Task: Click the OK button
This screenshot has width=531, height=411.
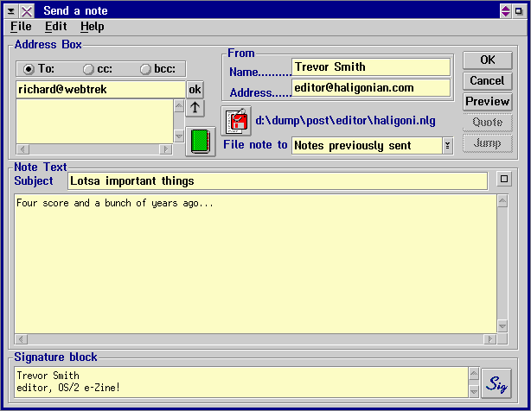Action: [x=487, y=60]
